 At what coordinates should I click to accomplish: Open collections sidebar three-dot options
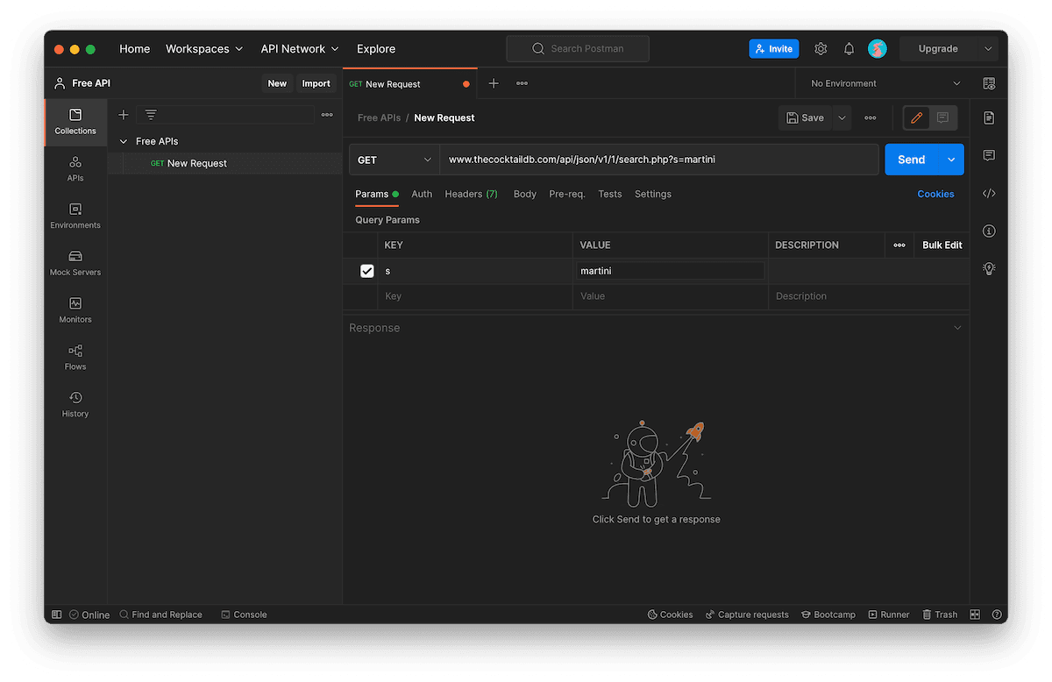[x=327, y=115]
